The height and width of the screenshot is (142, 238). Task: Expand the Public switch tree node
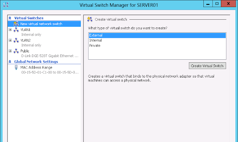(x=10, y=51)
